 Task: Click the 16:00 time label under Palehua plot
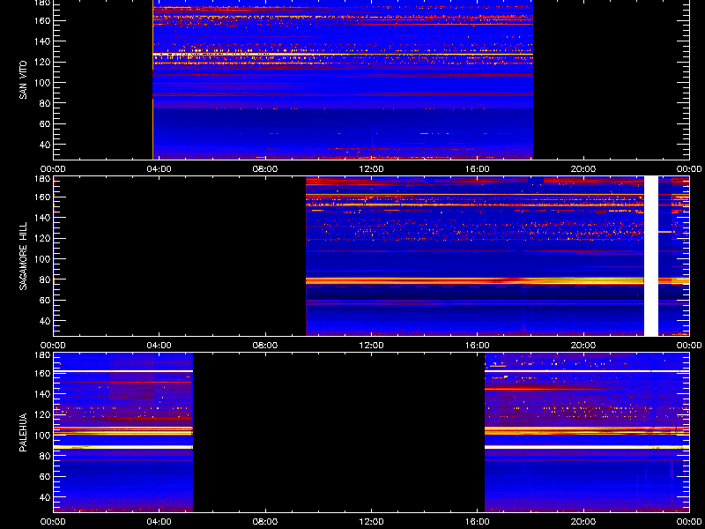pos(478,522)
